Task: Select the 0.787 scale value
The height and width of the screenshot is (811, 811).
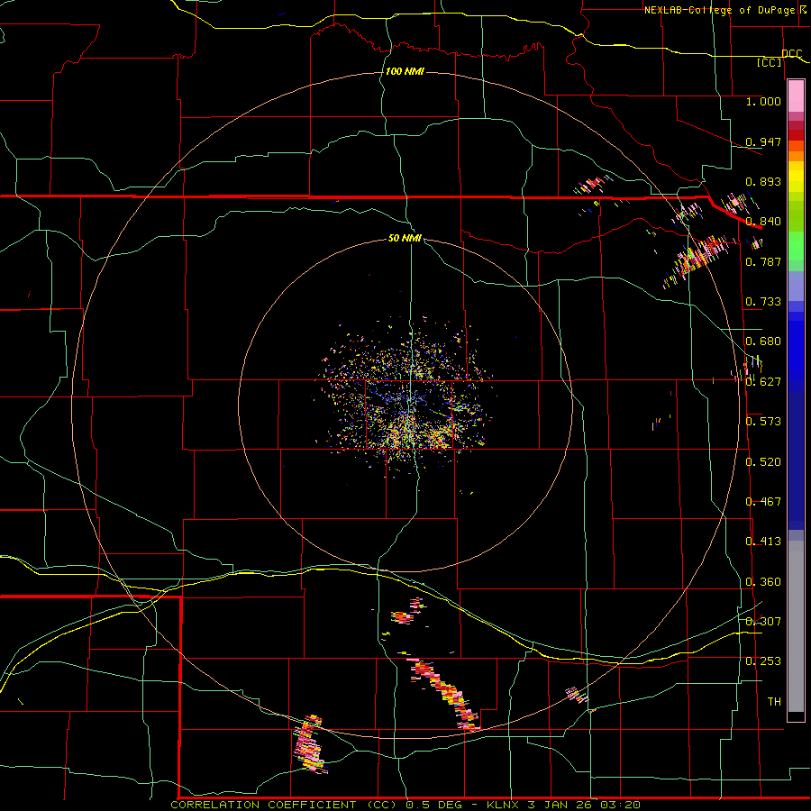Action: 763,261
